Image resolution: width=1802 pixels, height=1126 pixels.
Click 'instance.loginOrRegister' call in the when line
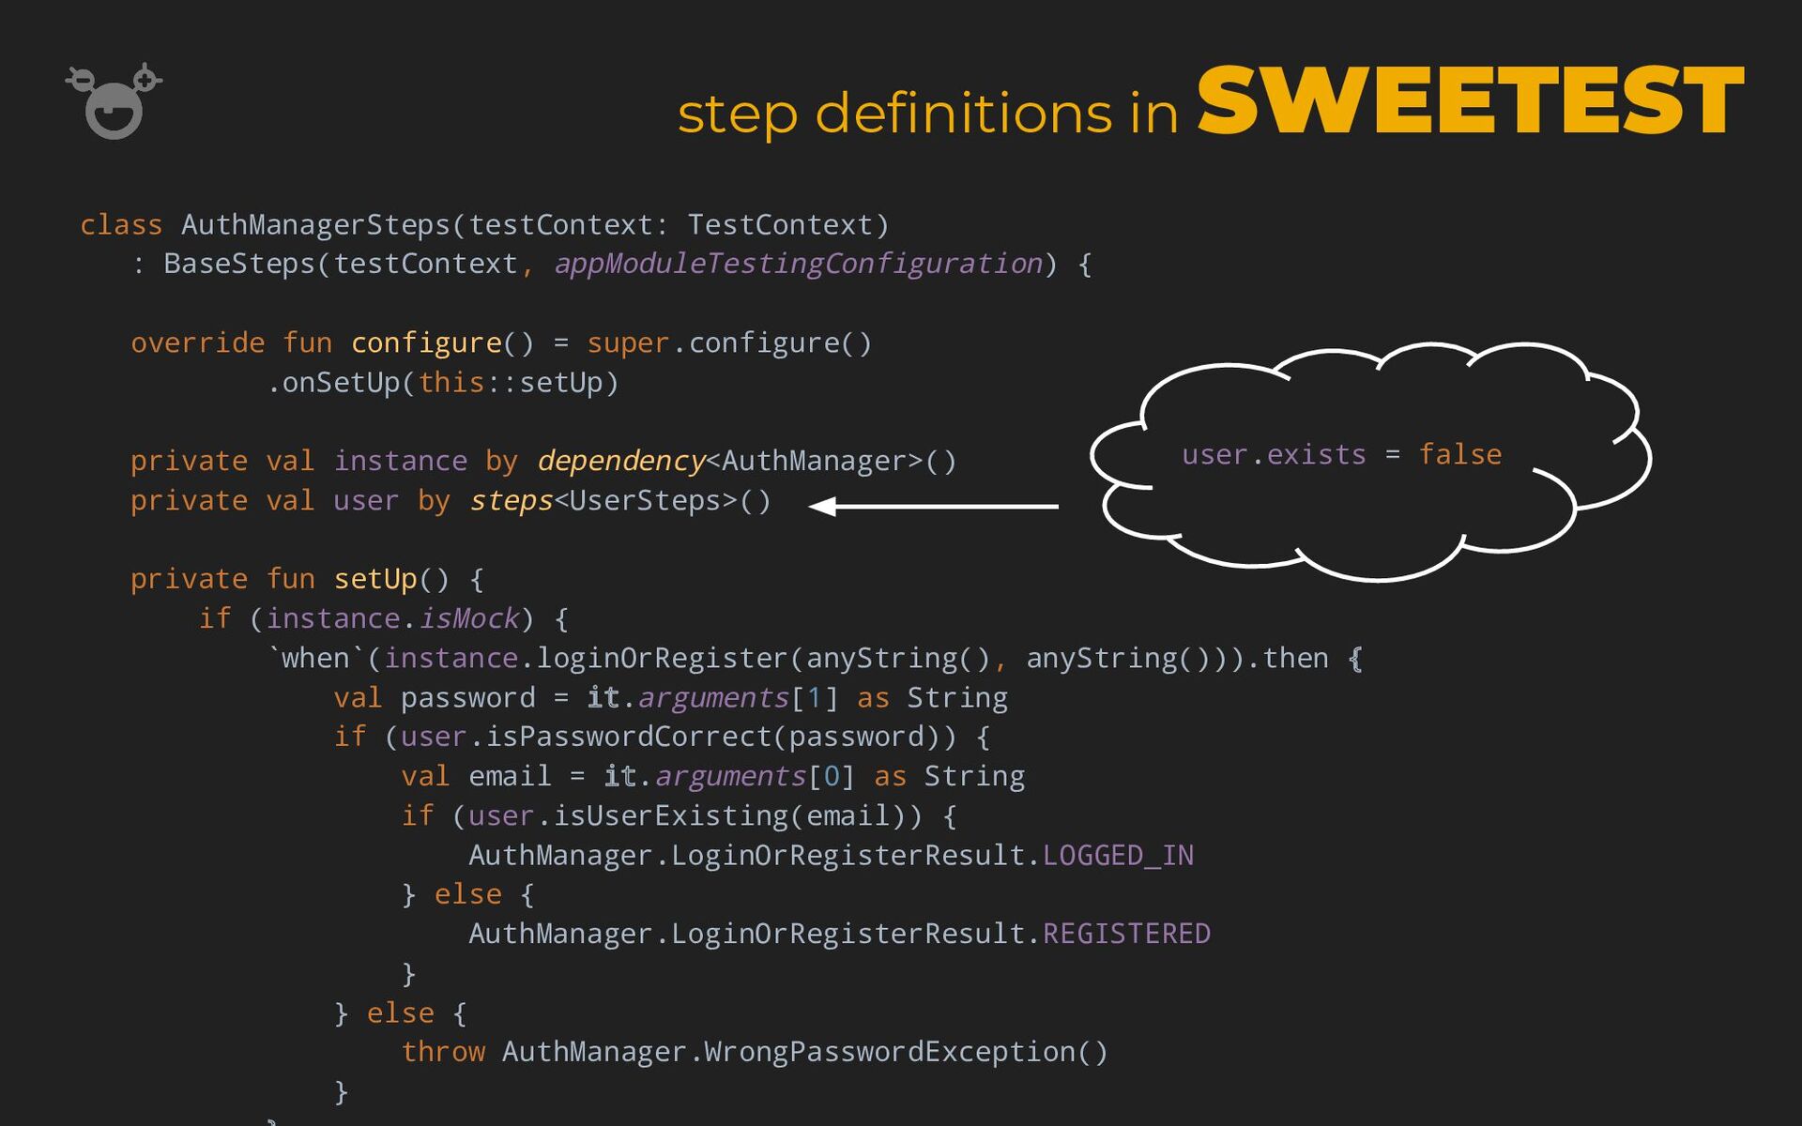coord(587,658)
